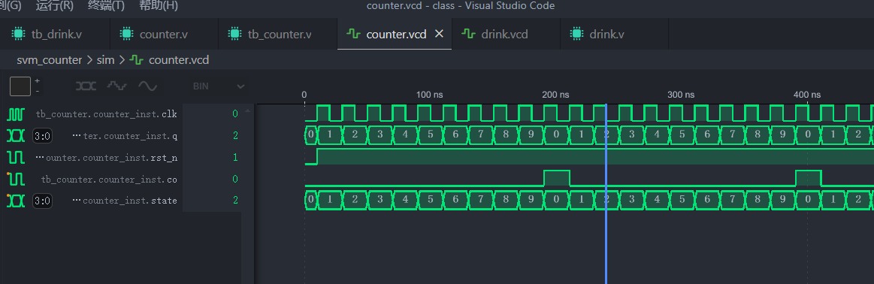Click counter.vcd in the breadcrumb

179,60
